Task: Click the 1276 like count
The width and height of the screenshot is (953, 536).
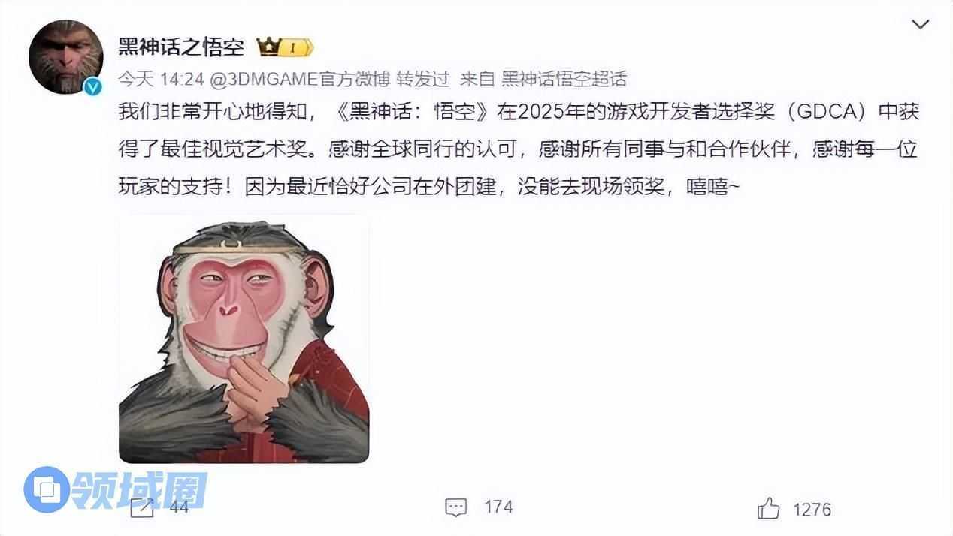Action: click(812, 510)
